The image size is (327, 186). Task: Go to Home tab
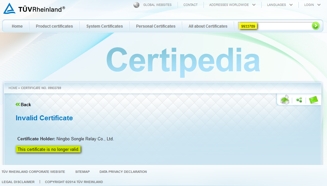coord(17,26)
